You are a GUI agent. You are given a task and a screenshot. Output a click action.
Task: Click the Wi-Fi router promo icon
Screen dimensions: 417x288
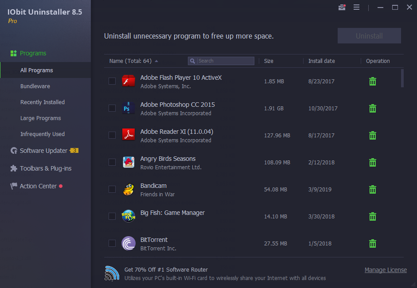(x=112, y=273)
